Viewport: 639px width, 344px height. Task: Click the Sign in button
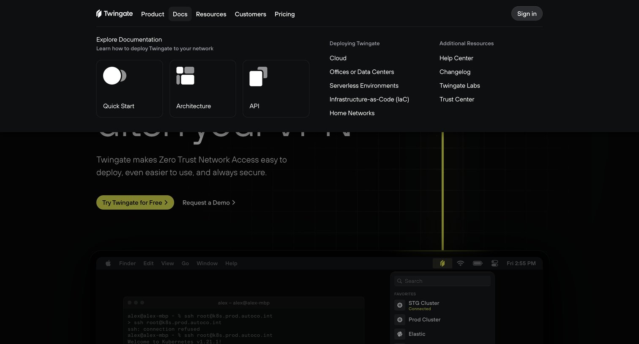[527, 14]
